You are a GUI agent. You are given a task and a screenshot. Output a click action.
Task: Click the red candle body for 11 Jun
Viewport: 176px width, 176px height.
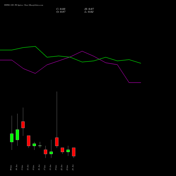(23, 125)
